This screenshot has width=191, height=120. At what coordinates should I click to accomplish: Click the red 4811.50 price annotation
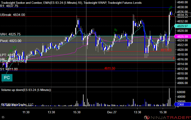tap(110, 68)
